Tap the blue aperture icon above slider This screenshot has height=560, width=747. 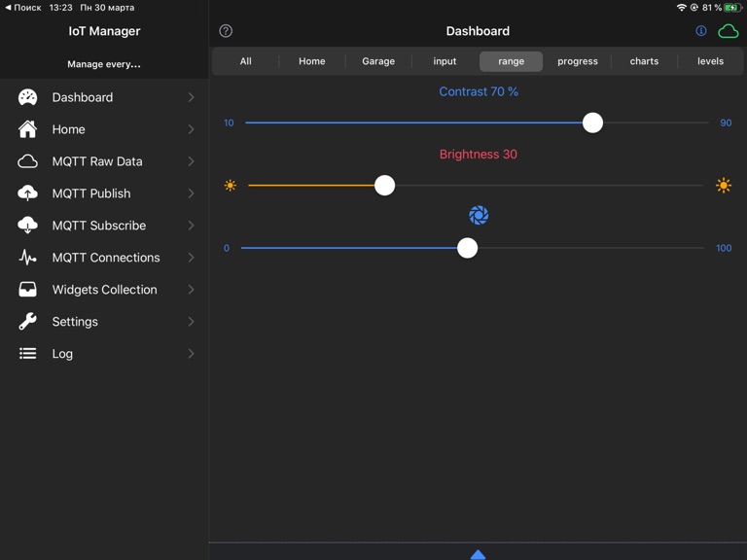point(479,215)
